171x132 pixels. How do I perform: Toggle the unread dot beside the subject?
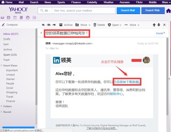point(41,33)
